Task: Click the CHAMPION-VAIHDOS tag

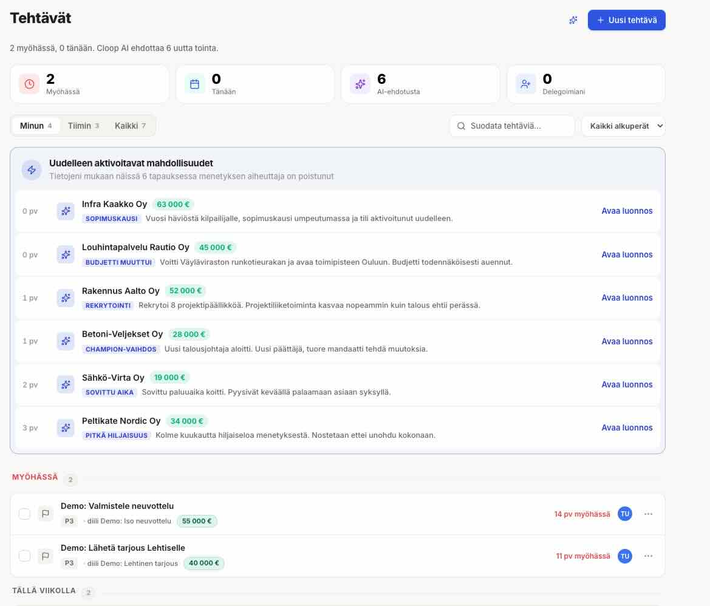Action: pos(121,349)
